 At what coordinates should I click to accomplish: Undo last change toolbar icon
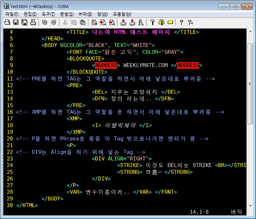[x=44, y=22]
